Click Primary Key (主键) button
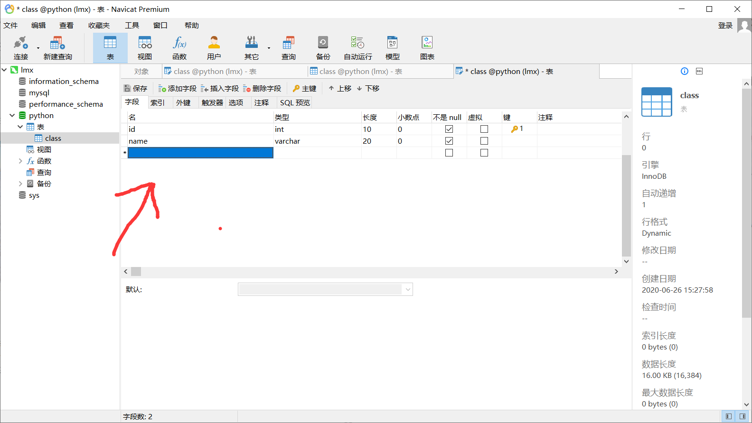The width and height of the screenshot is (752, 423). pos(304,88)
